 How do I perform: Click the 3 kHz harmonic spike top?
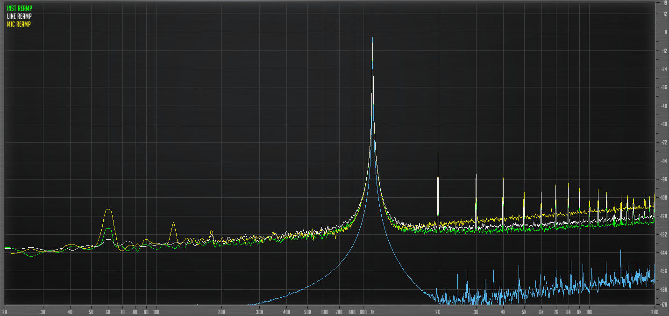pos(476,174)
